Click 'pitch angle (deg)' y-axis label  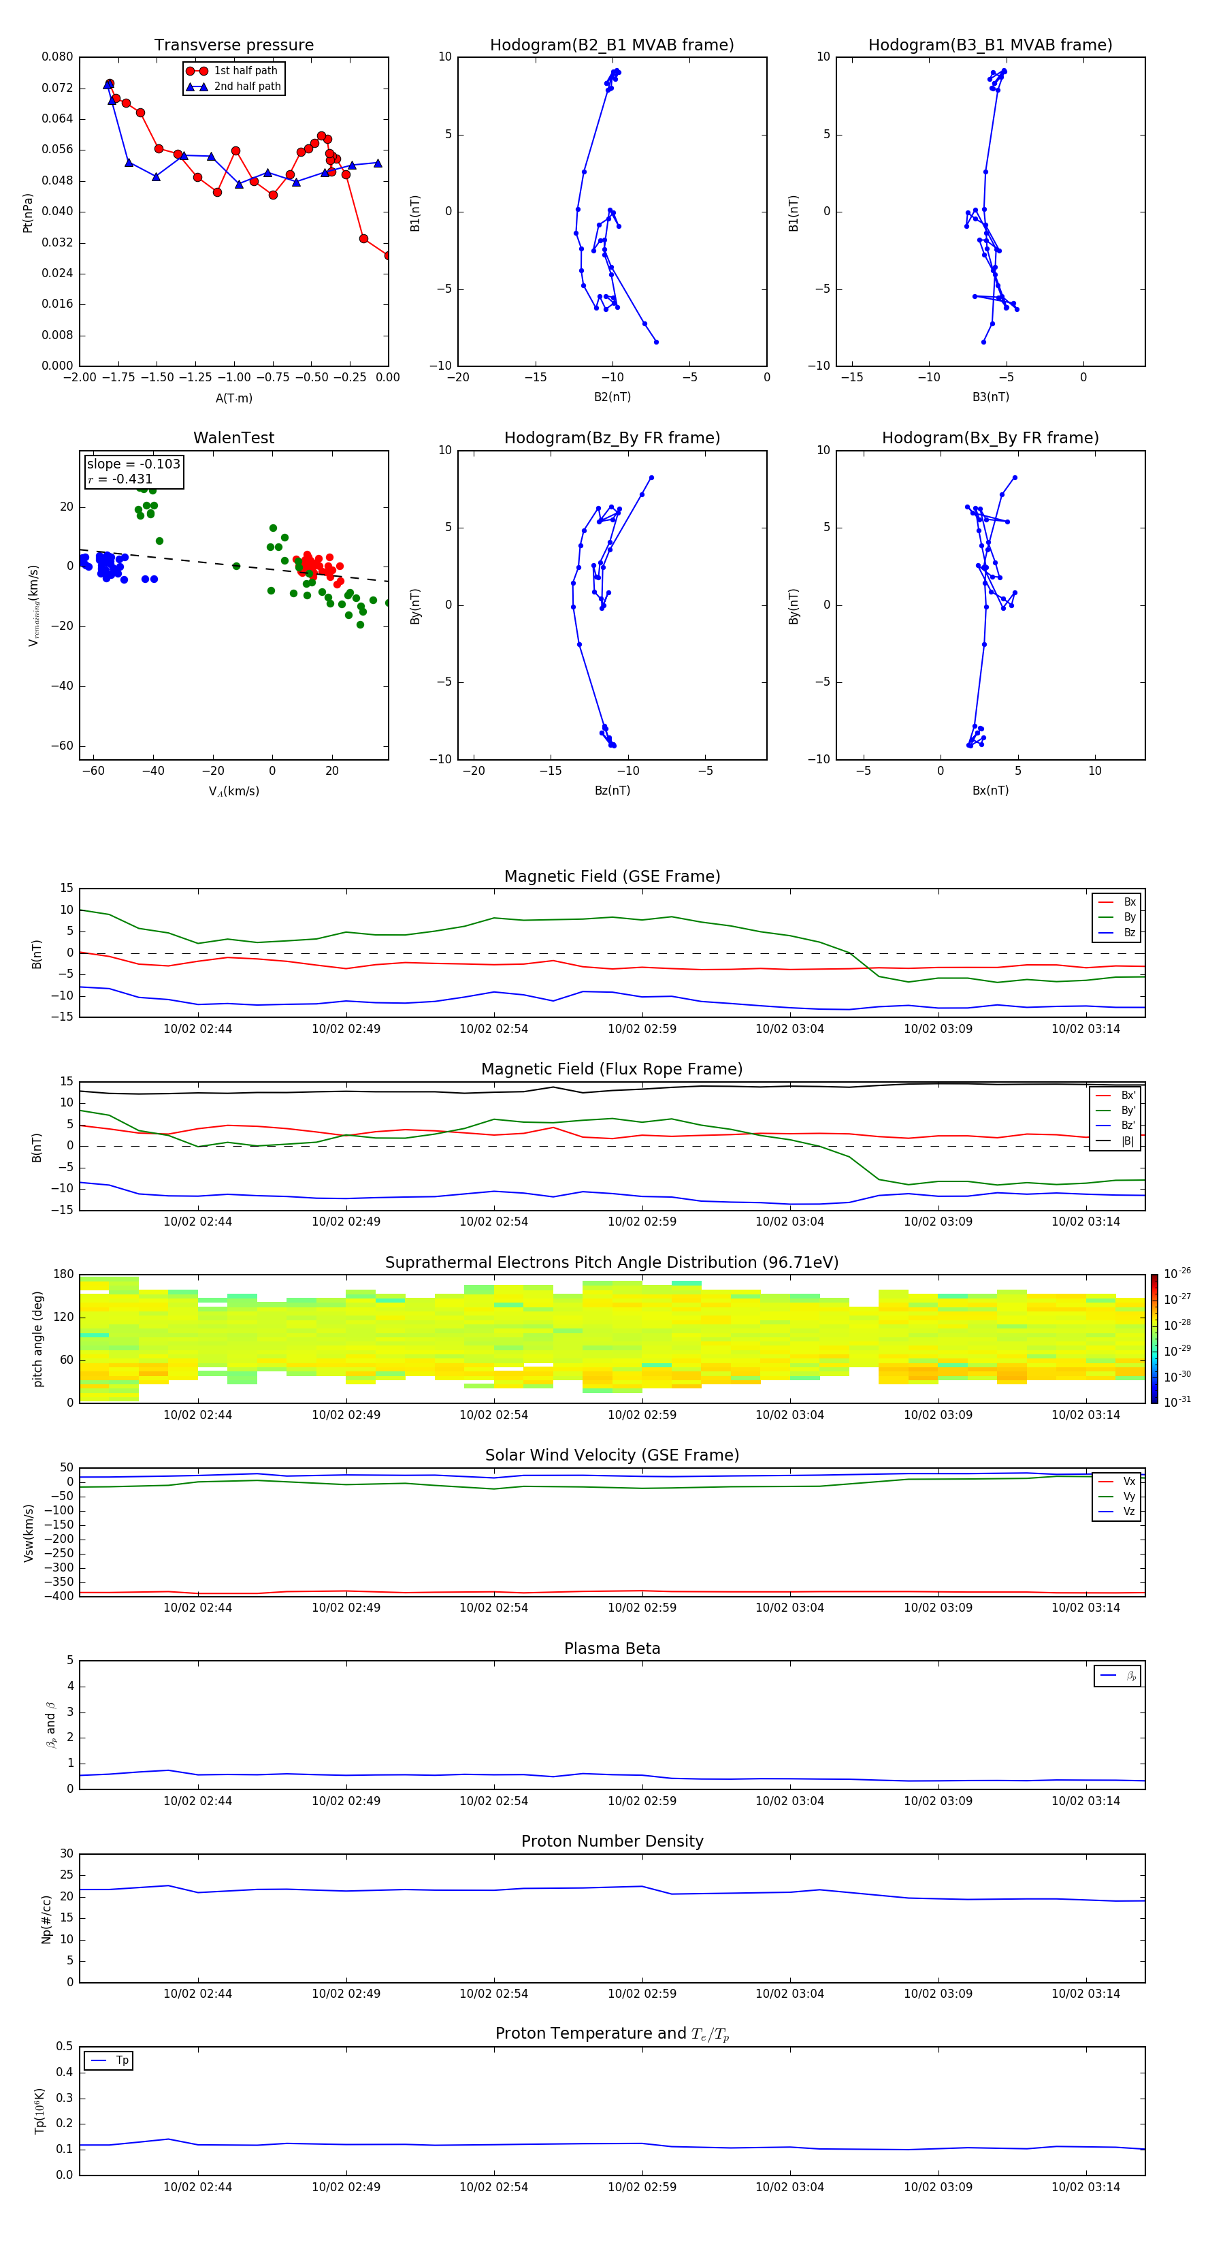point(37,1338)
